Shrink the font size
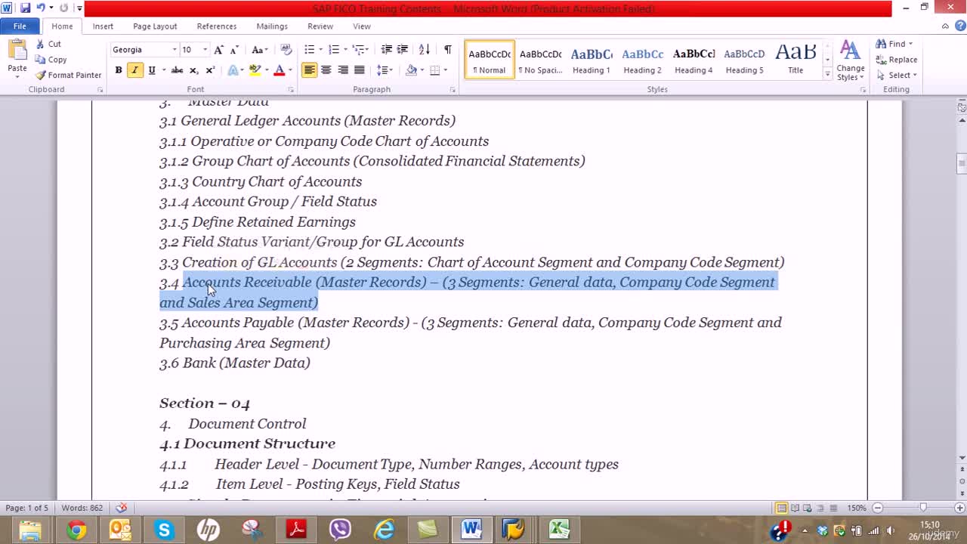Screen dimensions: 967x544 [x=234, y=50]
